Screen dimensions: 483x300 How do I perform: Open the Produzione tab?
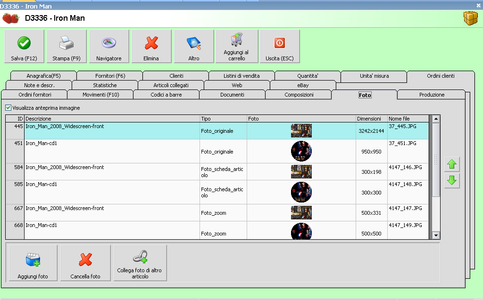432,95
